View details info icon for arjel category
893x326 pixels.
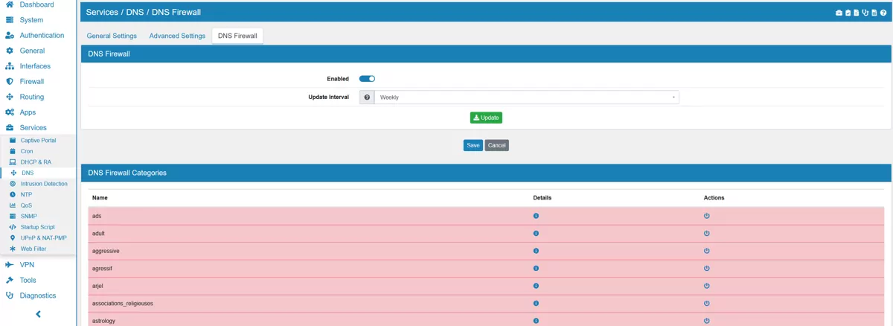[x=536, y=286]
